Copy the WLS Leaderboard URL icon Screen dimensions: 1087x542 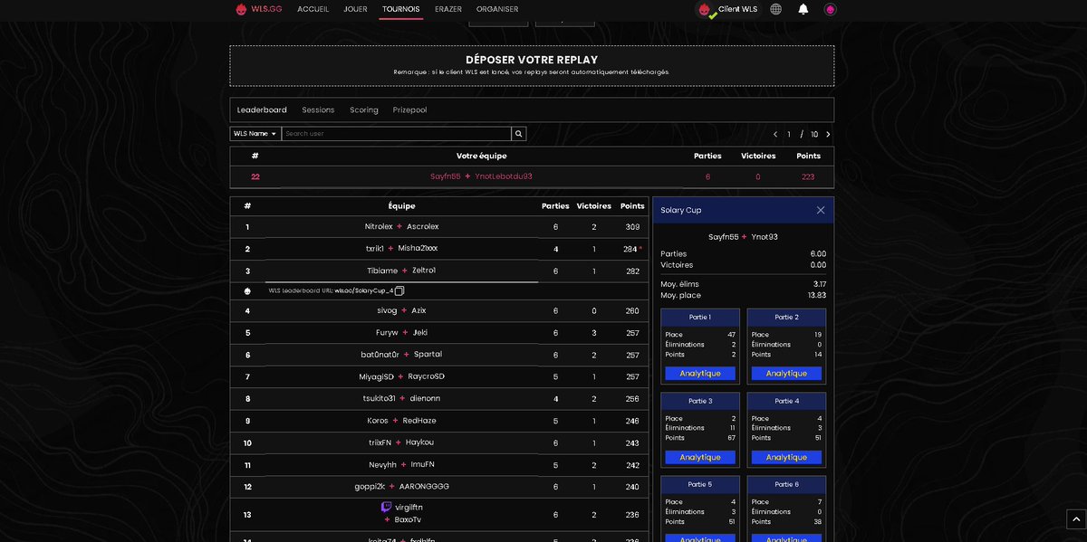(x=399, y=290)
